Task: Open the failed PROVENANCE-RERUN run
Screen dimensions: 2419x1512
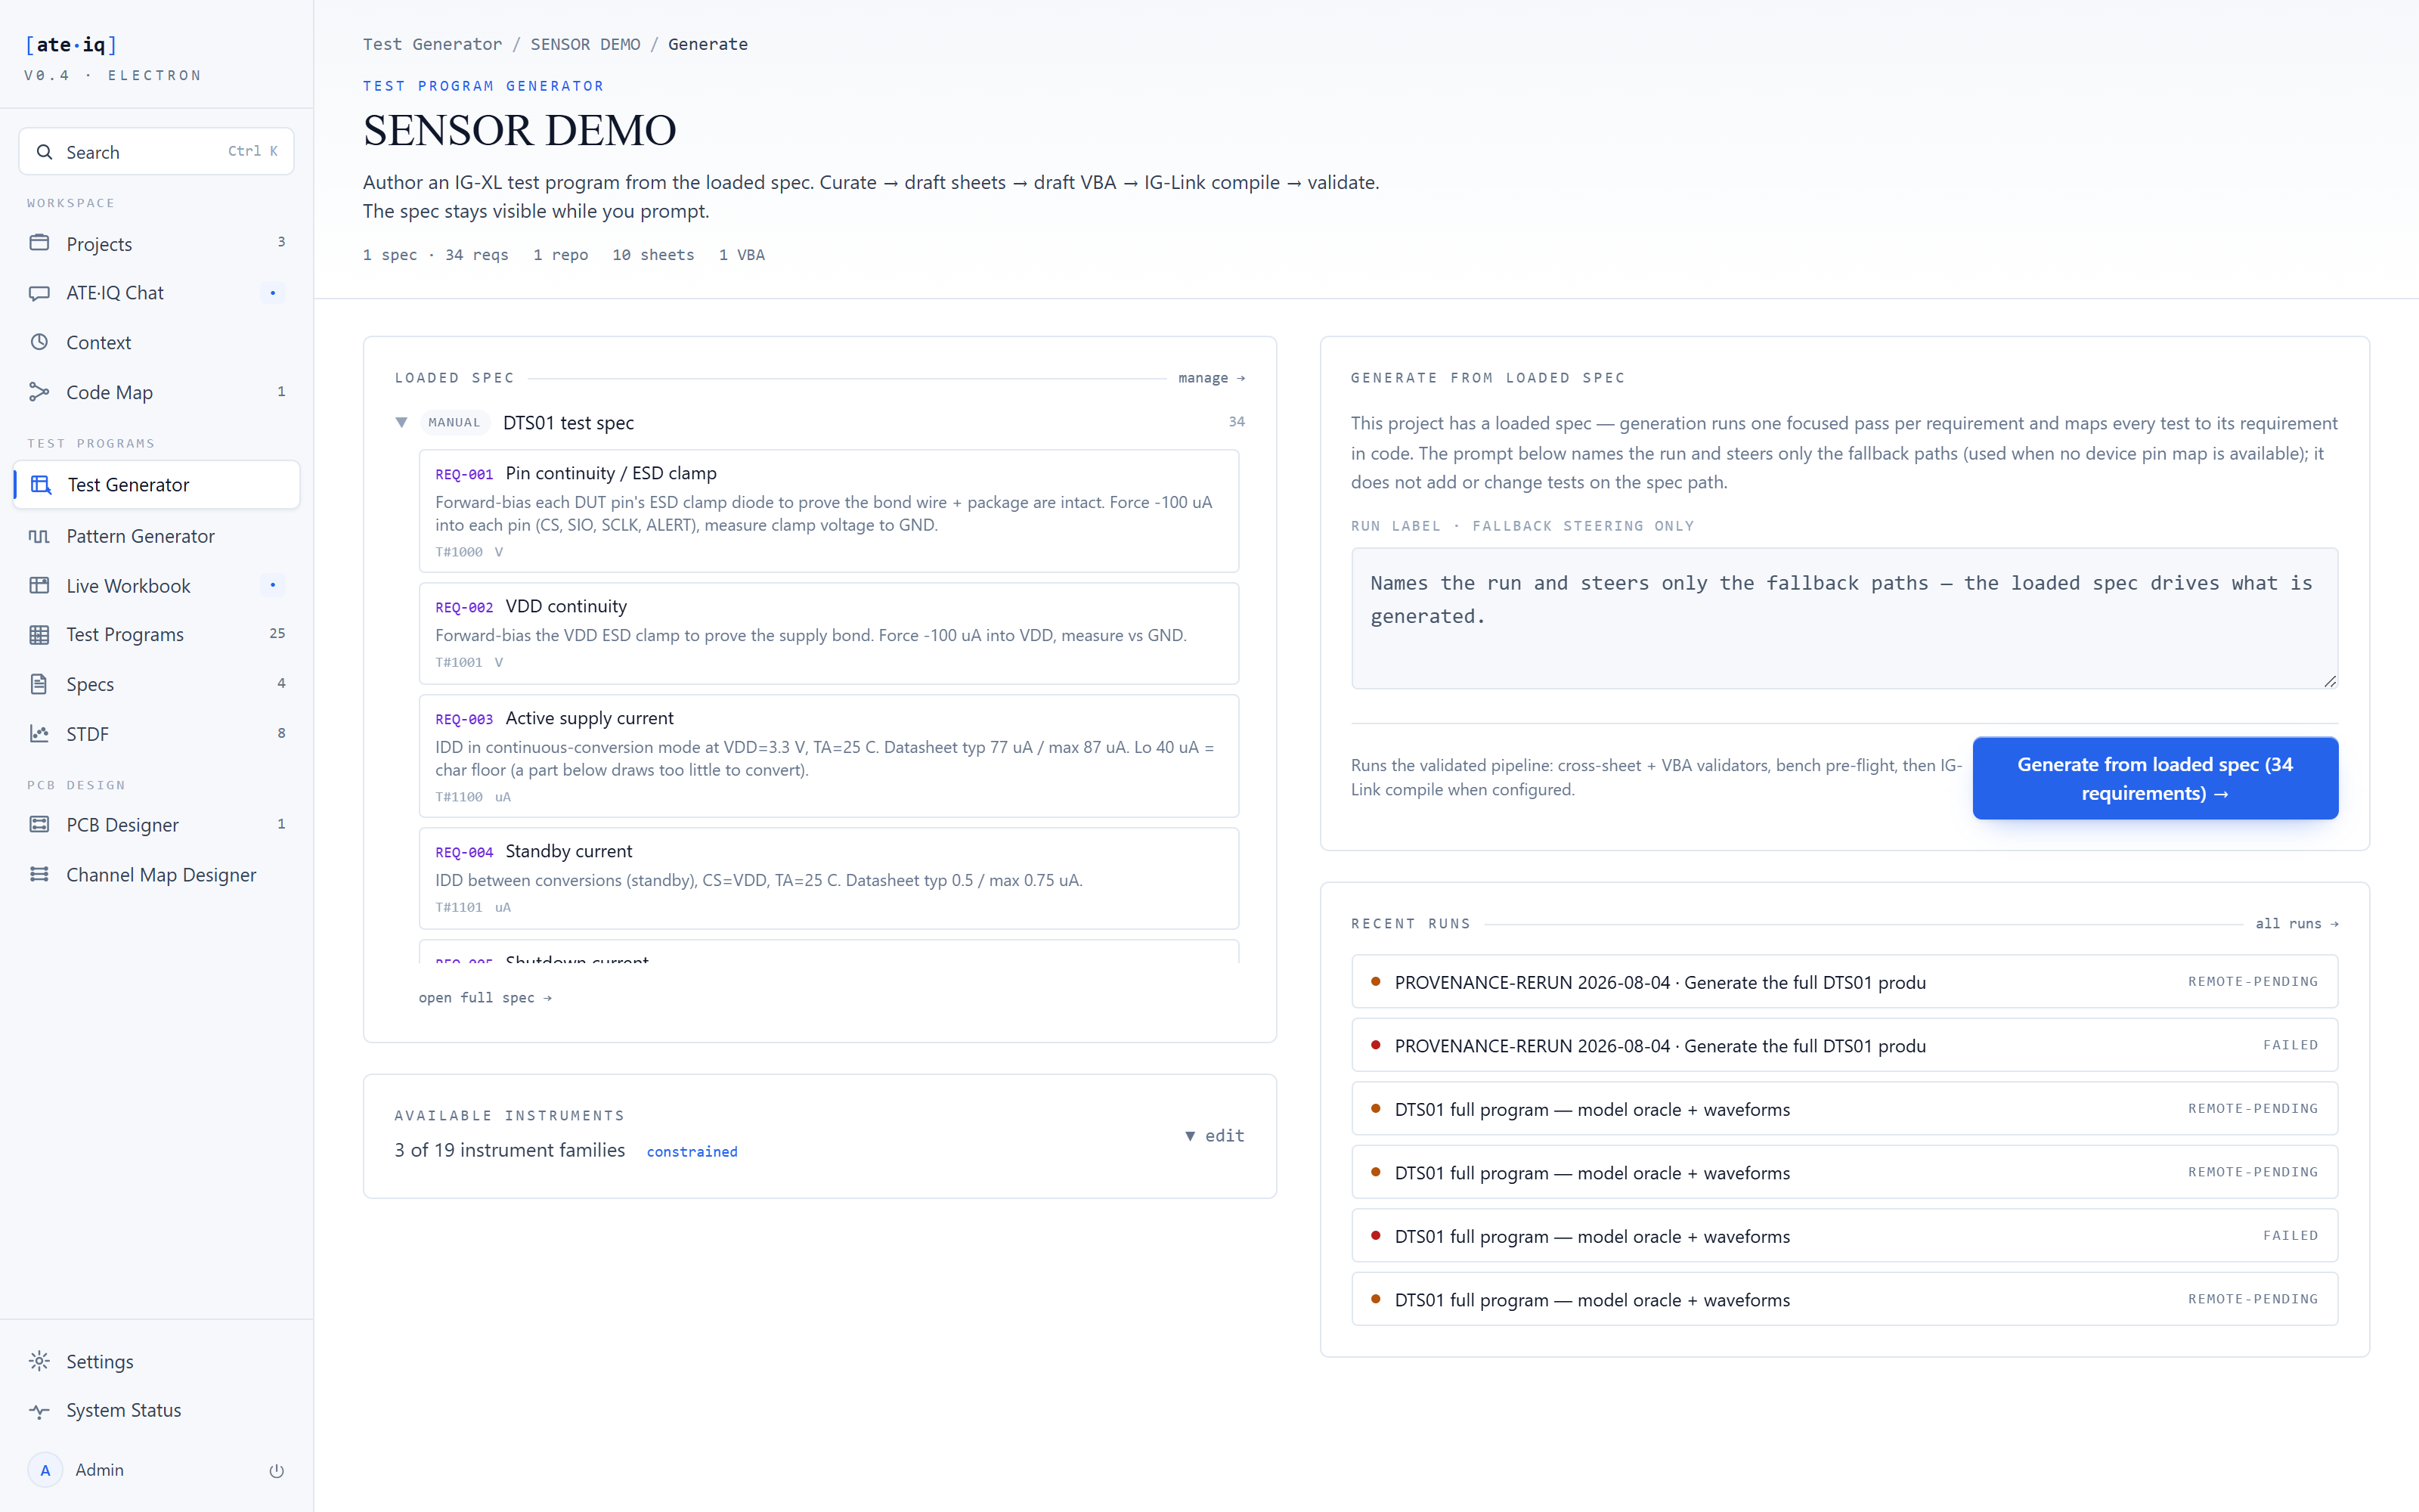Action: pos(1844,1045)
